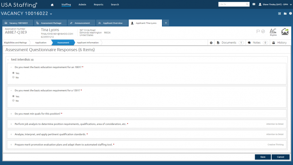Click the phone number 6235551212

pyautogui.click(x=47, y=37)
